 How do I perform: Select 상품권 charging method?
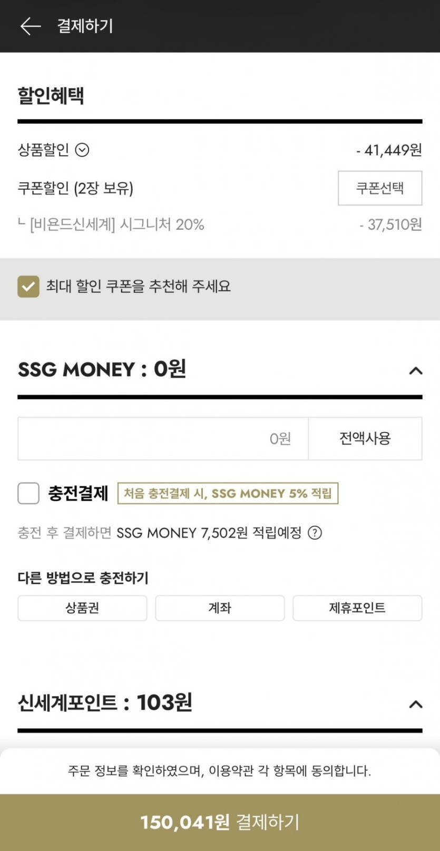[x=82, y=608]
